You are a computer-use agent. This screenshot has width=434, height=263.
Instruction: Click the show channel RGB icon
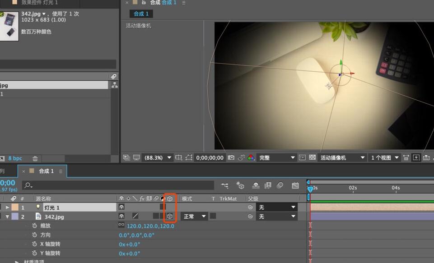click(251, 157)
